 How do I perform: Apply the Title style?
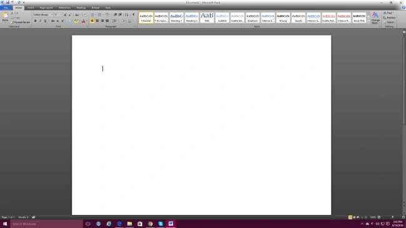207,17
